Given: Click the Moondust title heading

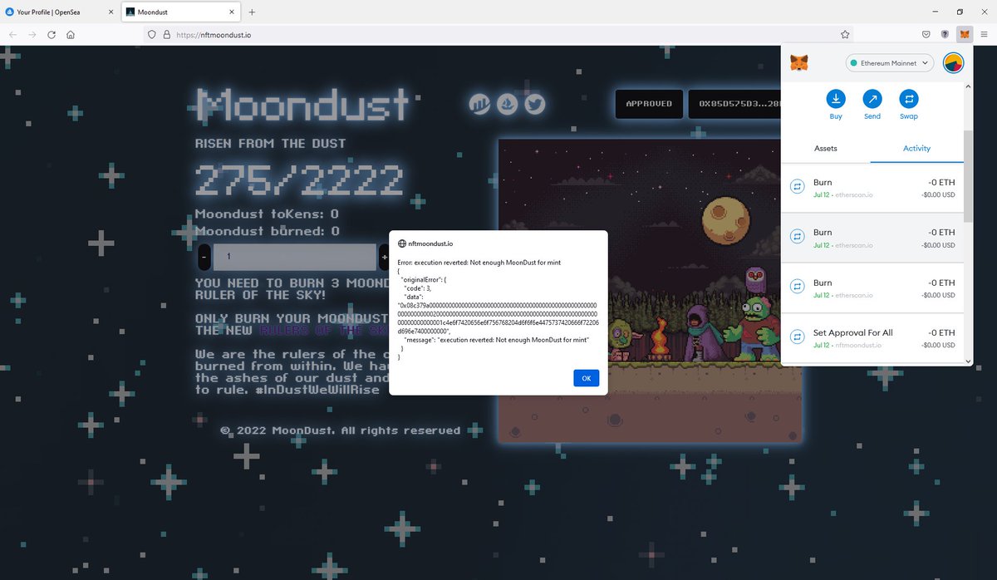Looking at the screenshot, I should click(x=303, y=105).
